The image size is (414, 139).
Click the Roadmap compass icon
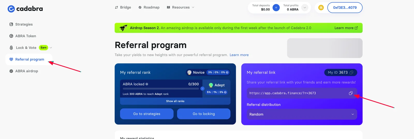tap(140, 7)
